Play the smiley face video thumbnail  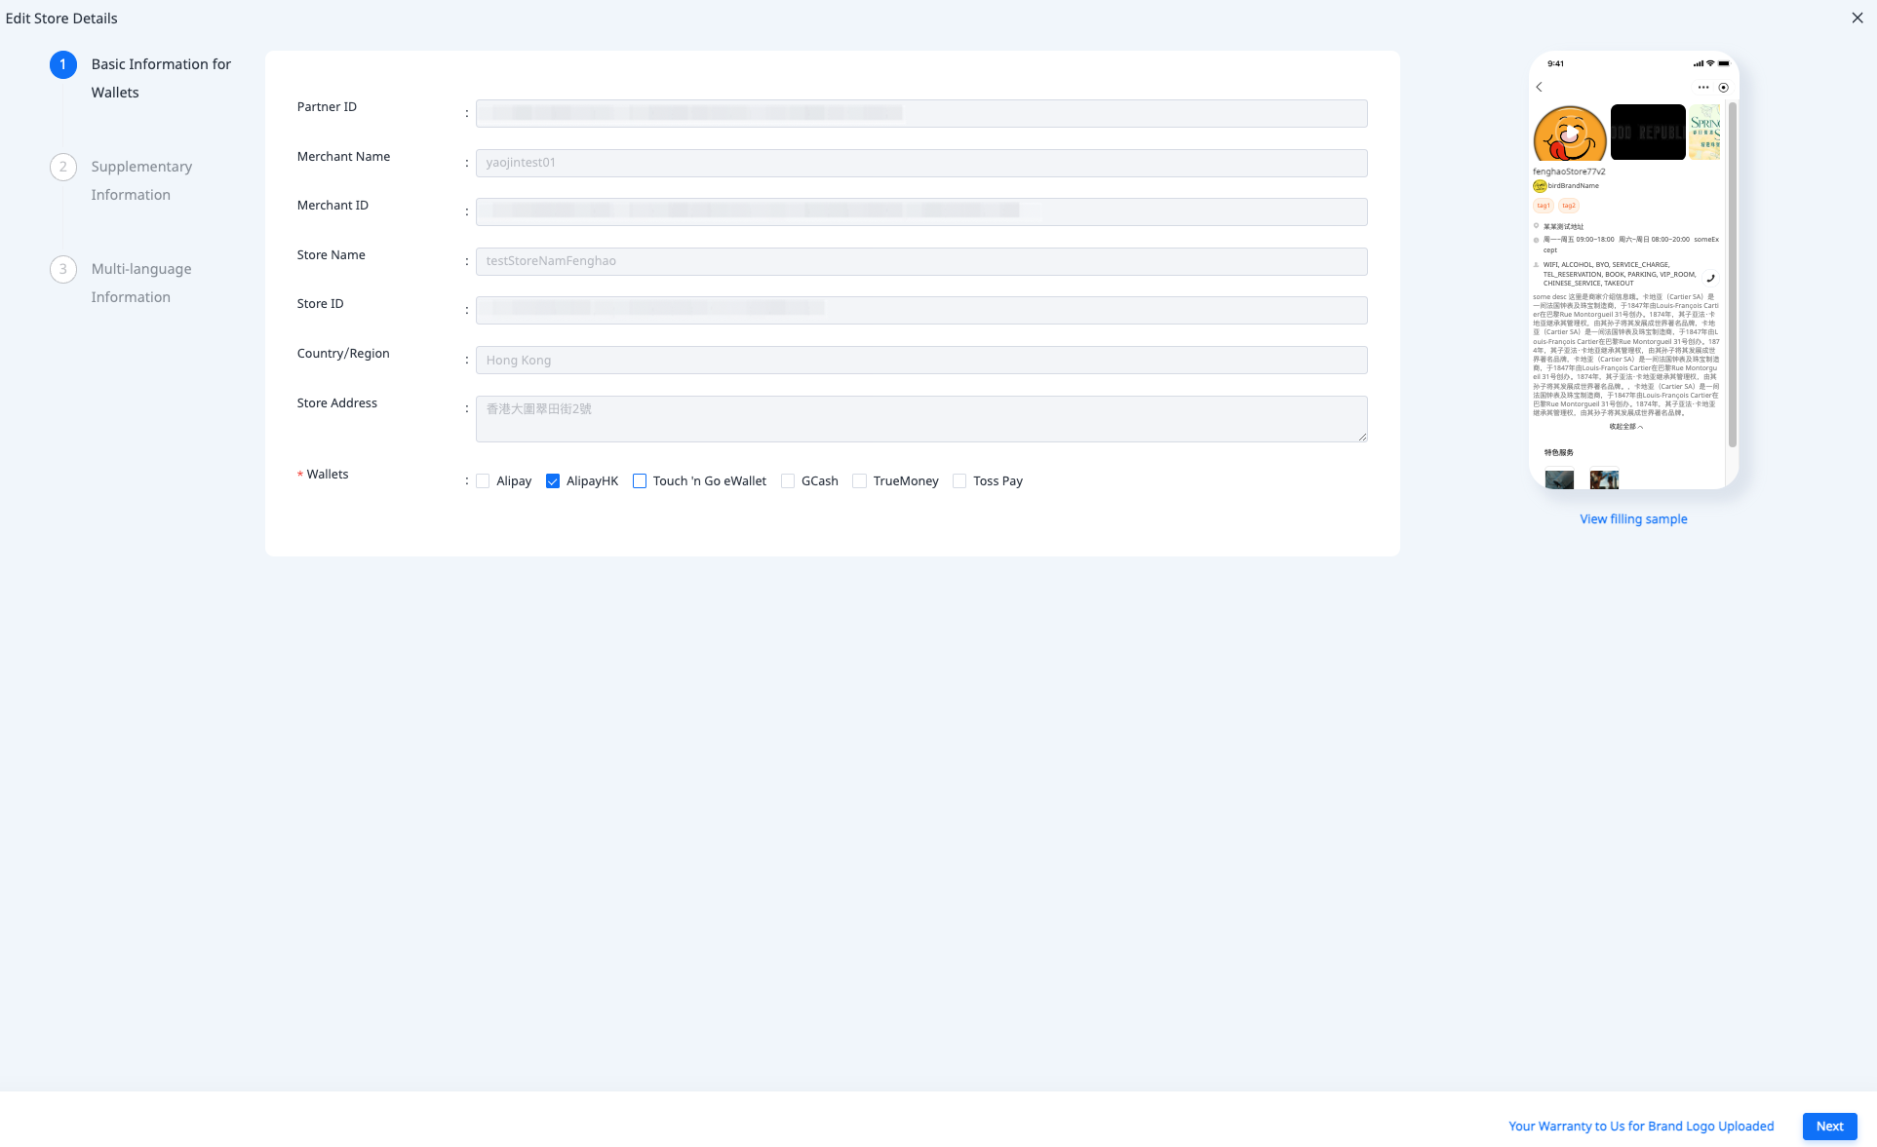1570,134
